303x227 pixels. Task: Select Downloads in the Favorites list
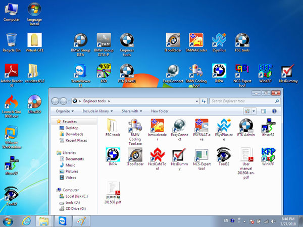click(x=74, y=134)
